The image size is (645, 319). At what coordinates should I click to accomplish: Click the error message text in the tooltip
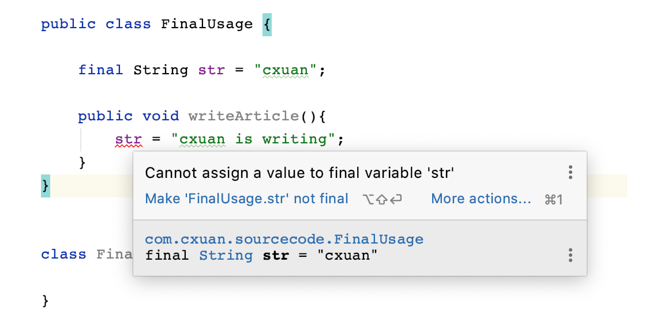tap(299, 173)
